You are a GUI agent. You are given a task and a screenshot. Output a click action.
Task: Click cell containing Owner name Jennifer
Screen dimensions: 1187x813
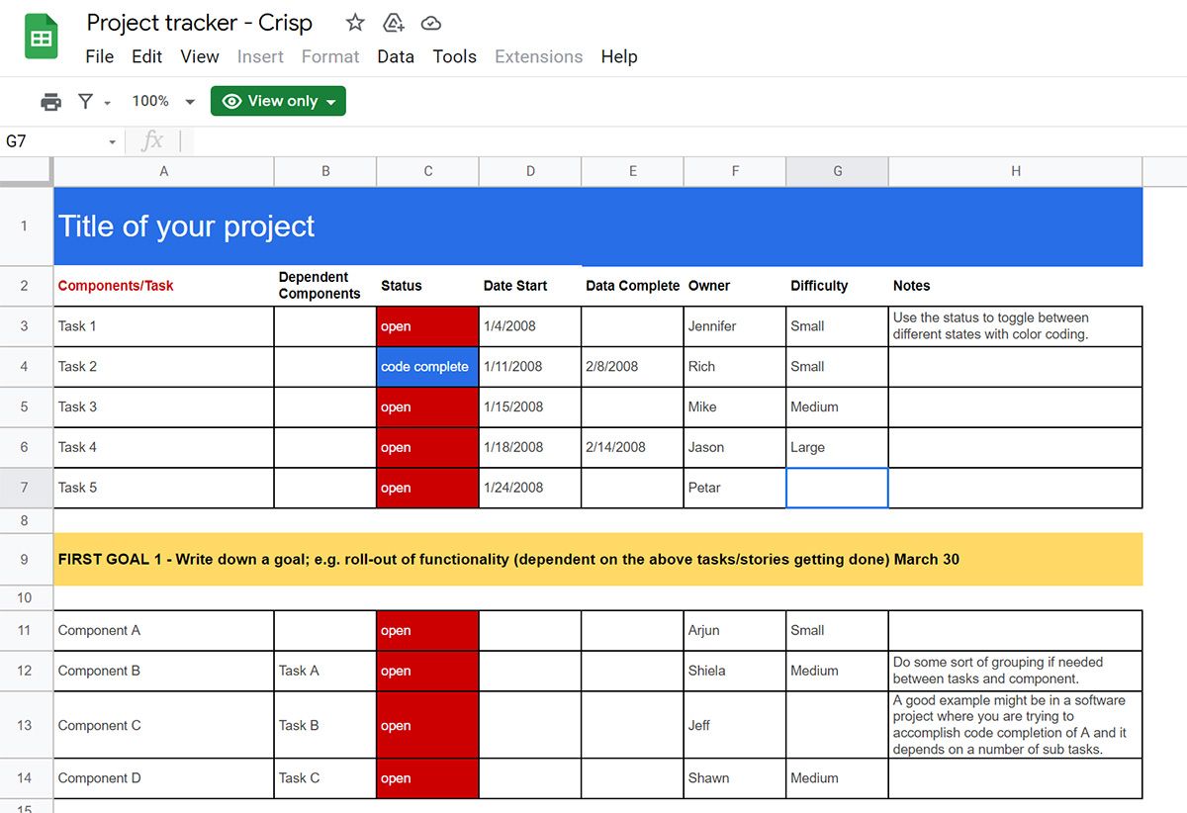tap(734, 326)
